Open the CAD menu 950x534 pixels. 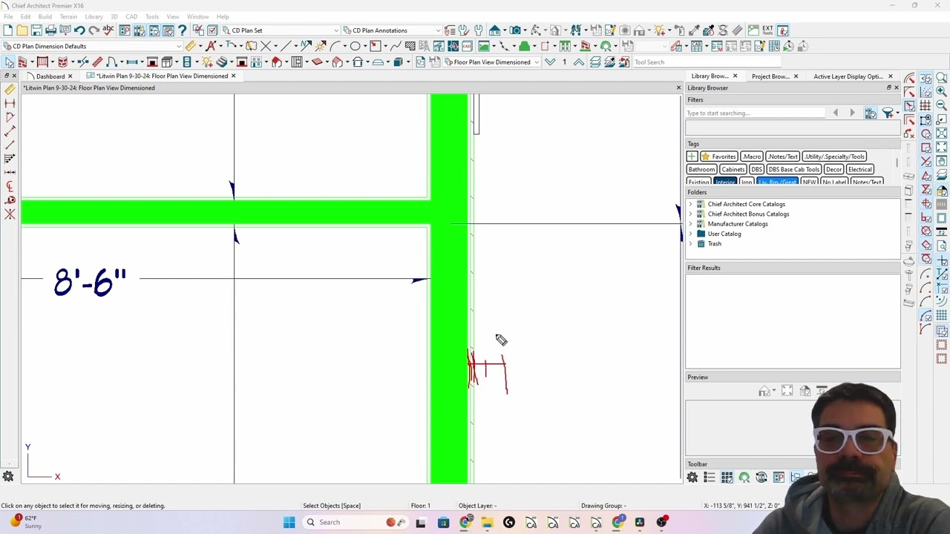point(131,16)
